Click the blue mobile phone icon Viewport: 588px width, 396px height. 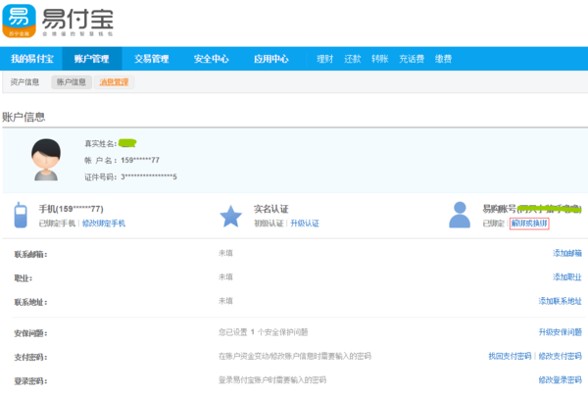pyautogui.click(x=20, y=214)
